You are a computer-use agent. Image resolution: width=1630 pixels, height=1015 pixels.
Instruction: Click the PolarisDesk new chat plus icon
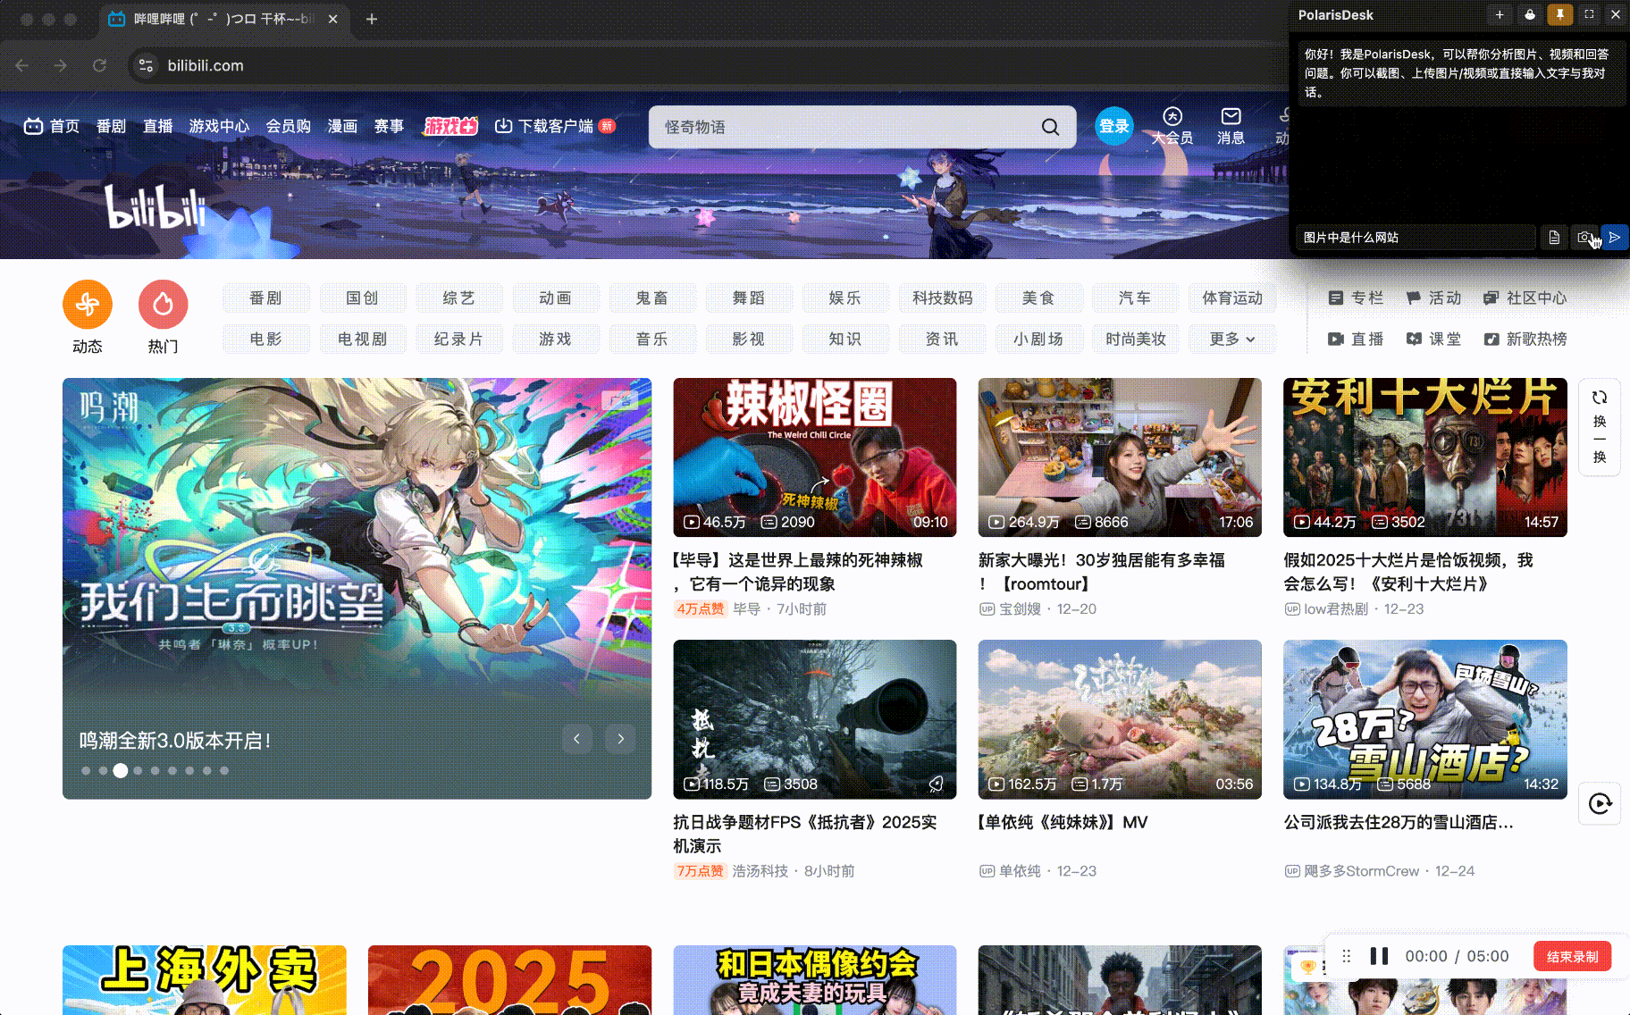(1500, 14)
